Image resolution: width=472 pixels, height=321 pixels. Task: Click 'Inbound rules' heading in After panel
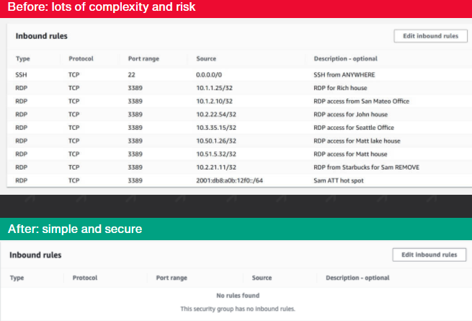pyautogui.click(x=35, y=255)
